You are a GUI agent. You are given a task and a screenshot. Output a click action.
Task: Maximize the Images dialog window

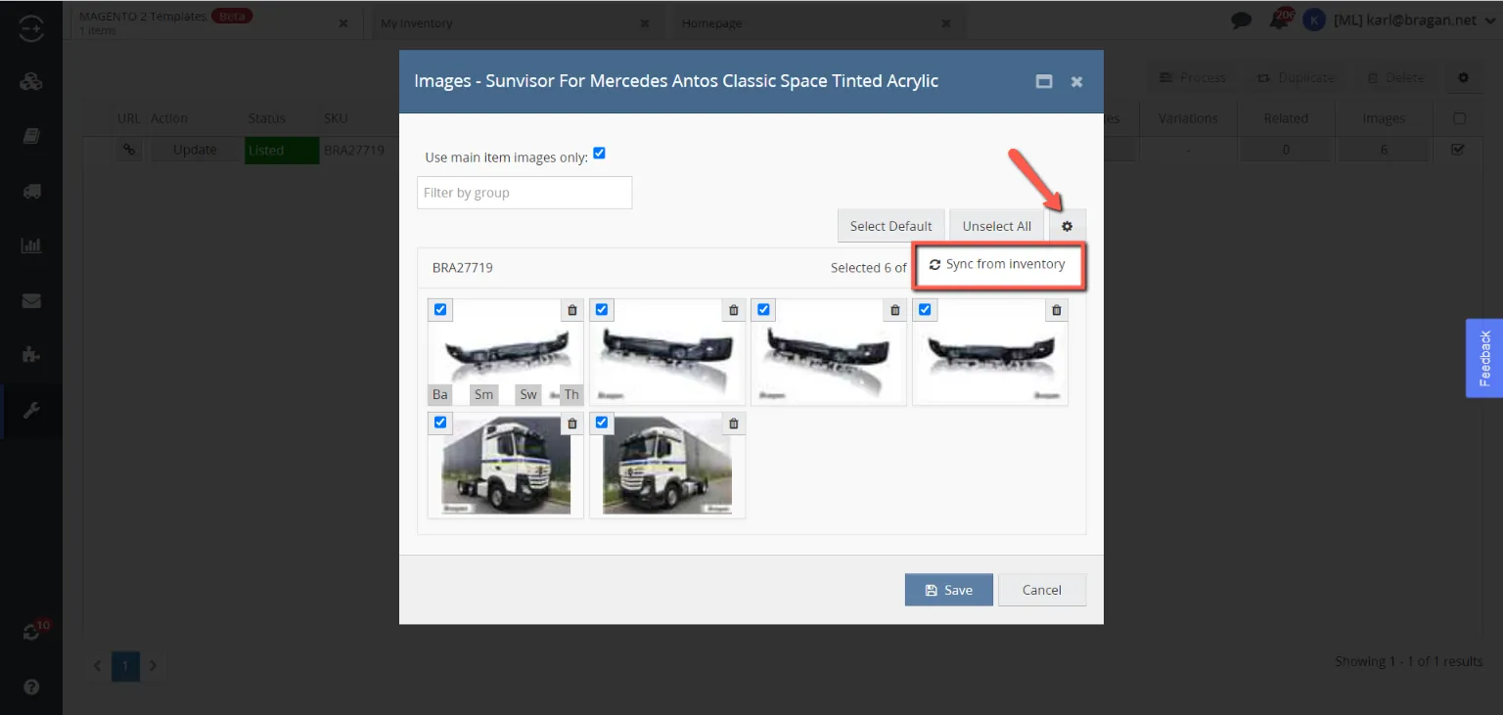point(1044,81)
